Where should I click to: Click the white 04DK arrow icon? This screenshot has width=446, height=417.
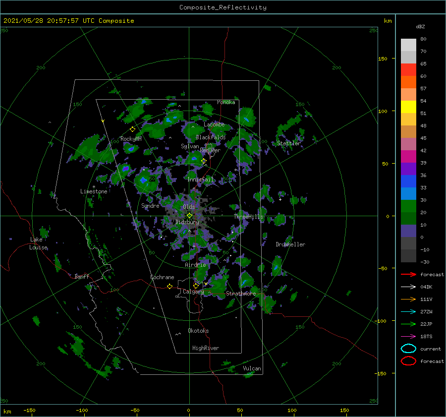coord(408,287)
